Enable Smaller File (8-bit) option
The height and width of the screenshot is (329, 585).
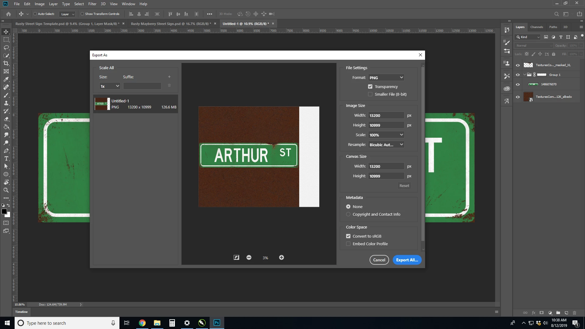[370, 94]
